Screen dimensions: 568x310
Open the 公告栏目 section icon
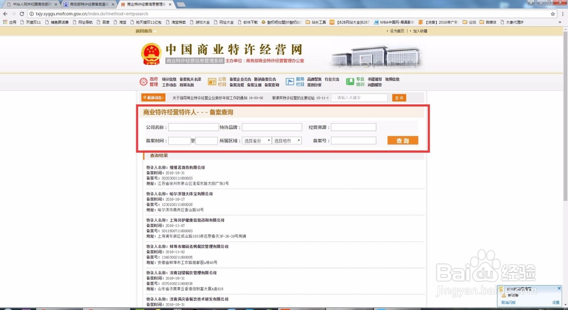[x=212, y=82]
